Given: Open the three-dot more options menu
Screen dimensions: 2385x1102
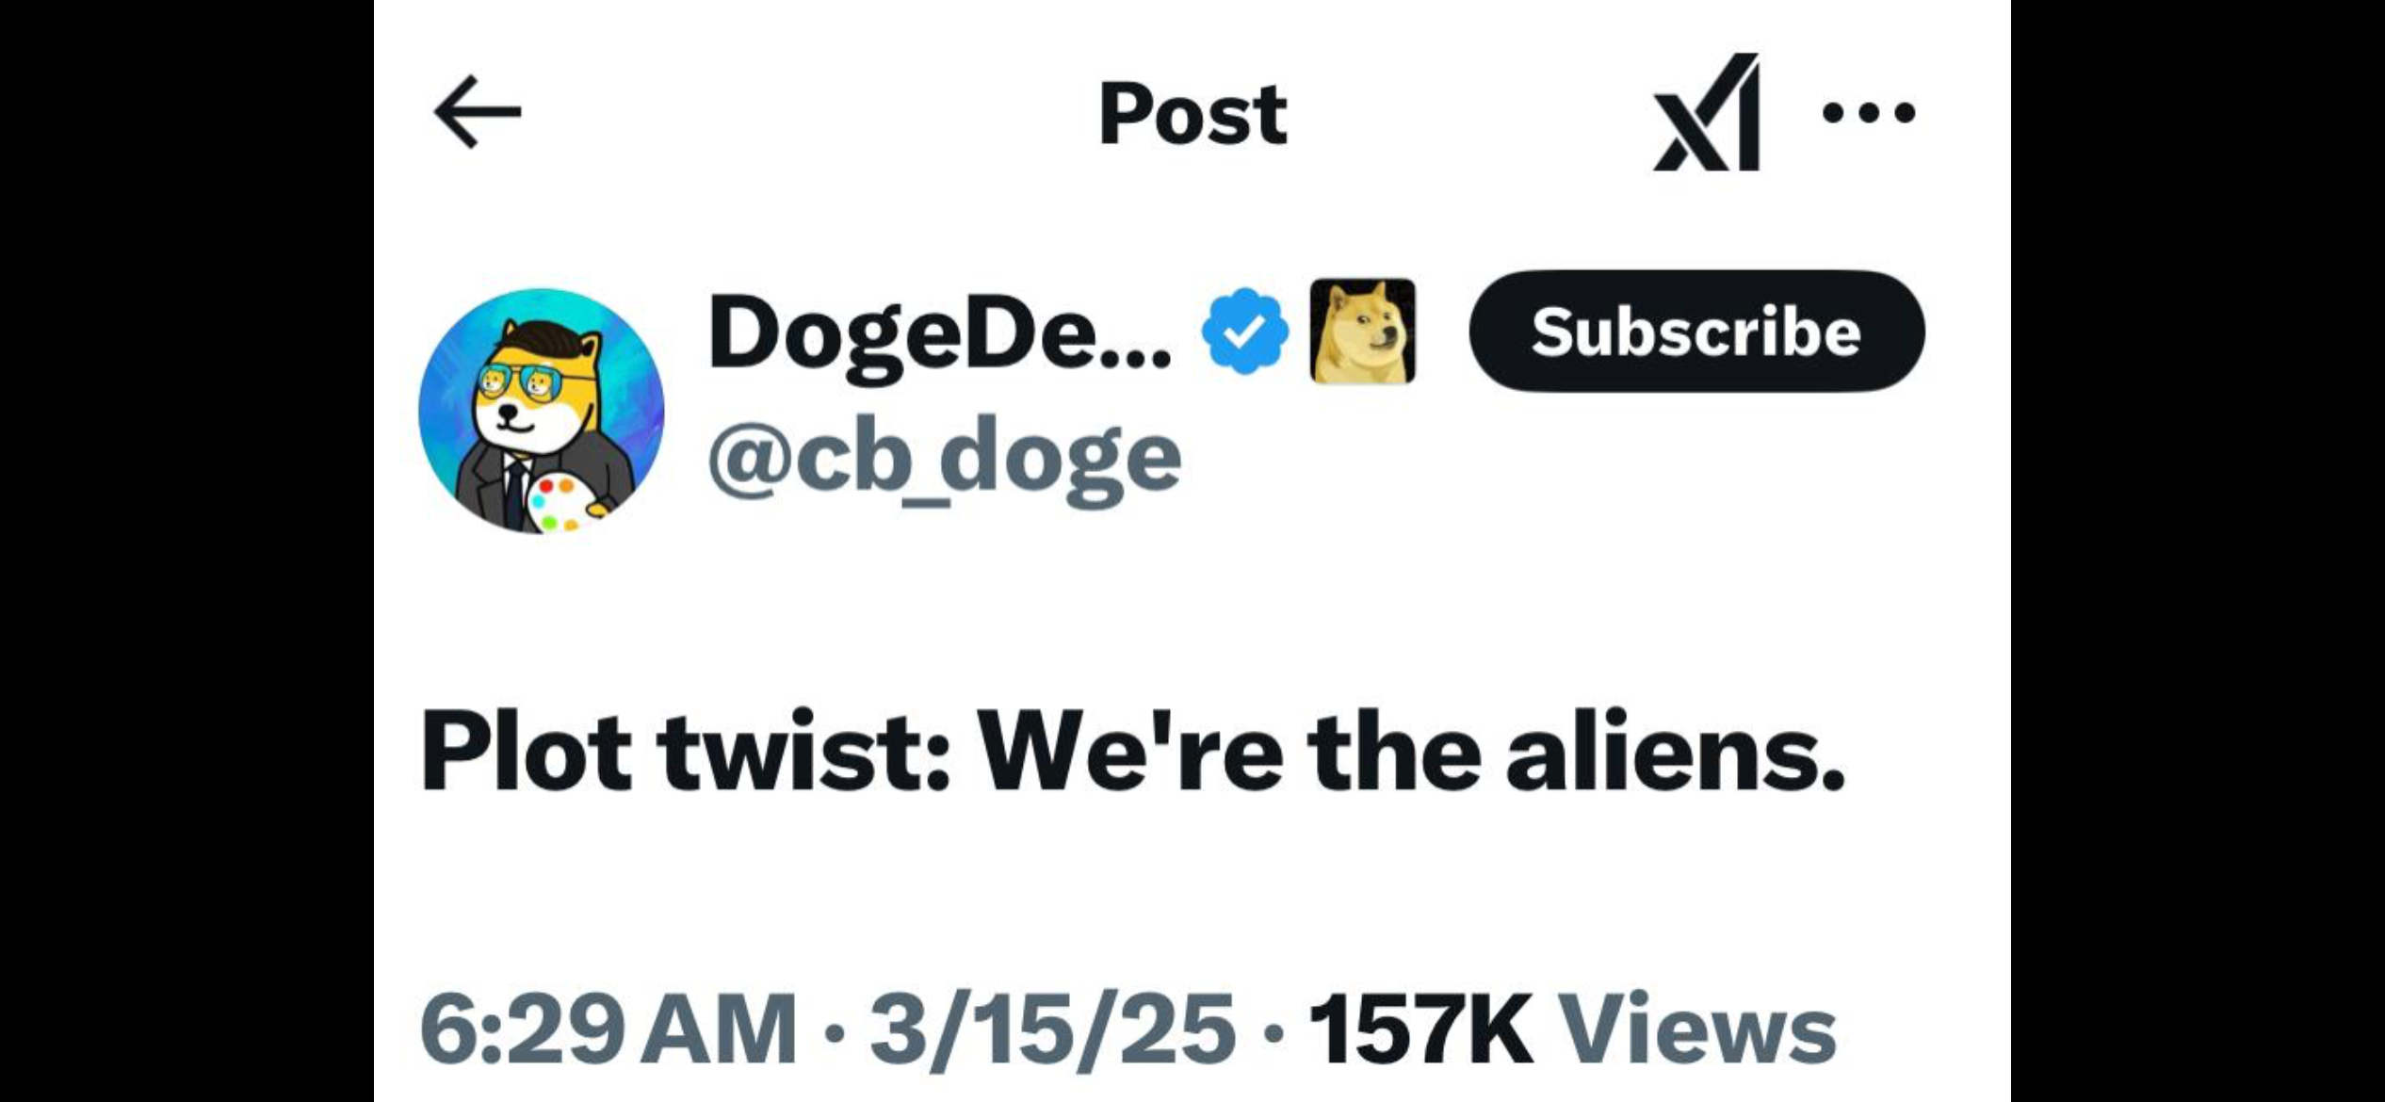Looking at the screenshot, I should click(1869, 113).
